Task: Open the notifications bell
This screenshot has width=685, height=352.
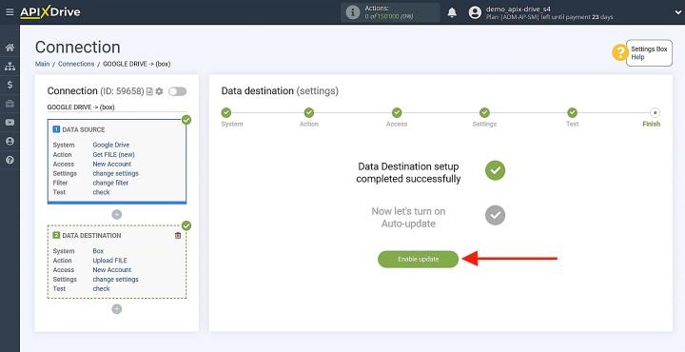Action: (452, 12)
